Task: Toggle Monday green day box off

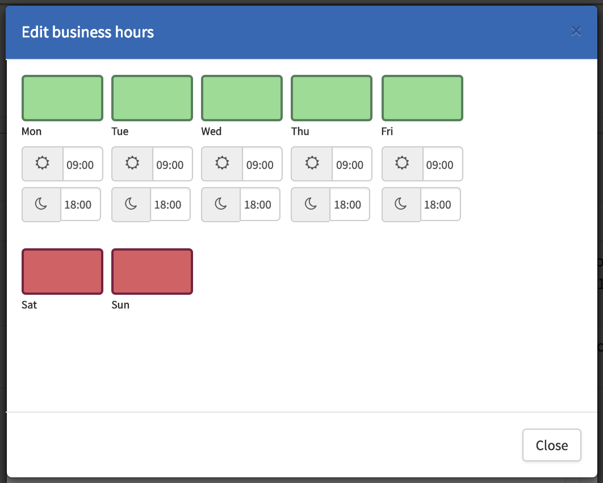Action: (62, 98)
